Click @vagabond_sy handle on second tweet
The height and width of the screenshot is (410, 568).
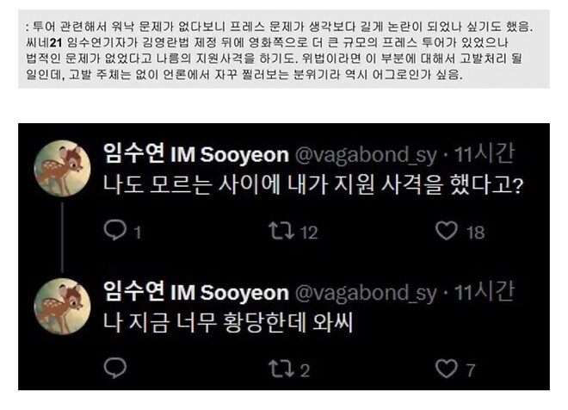(x=366, y=293)
